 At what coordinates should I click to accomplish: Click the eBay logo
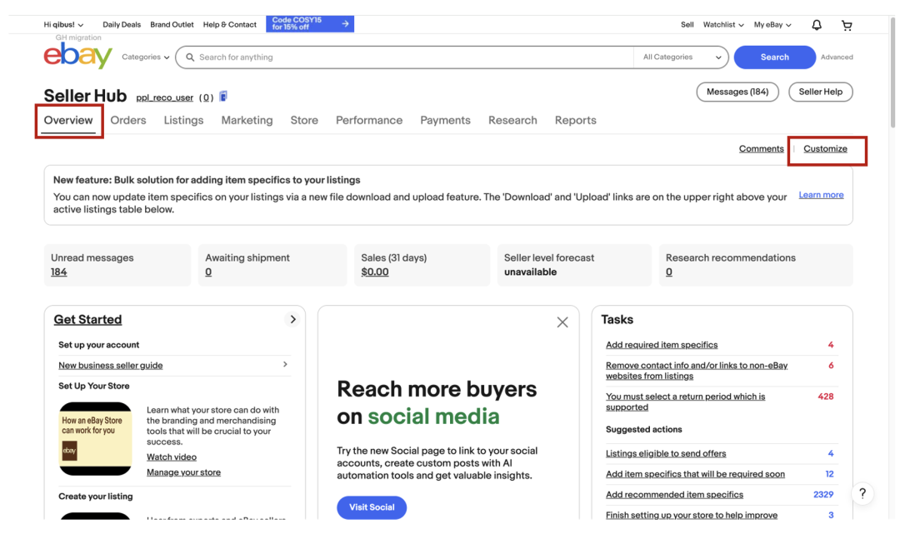tap(78, 56)
